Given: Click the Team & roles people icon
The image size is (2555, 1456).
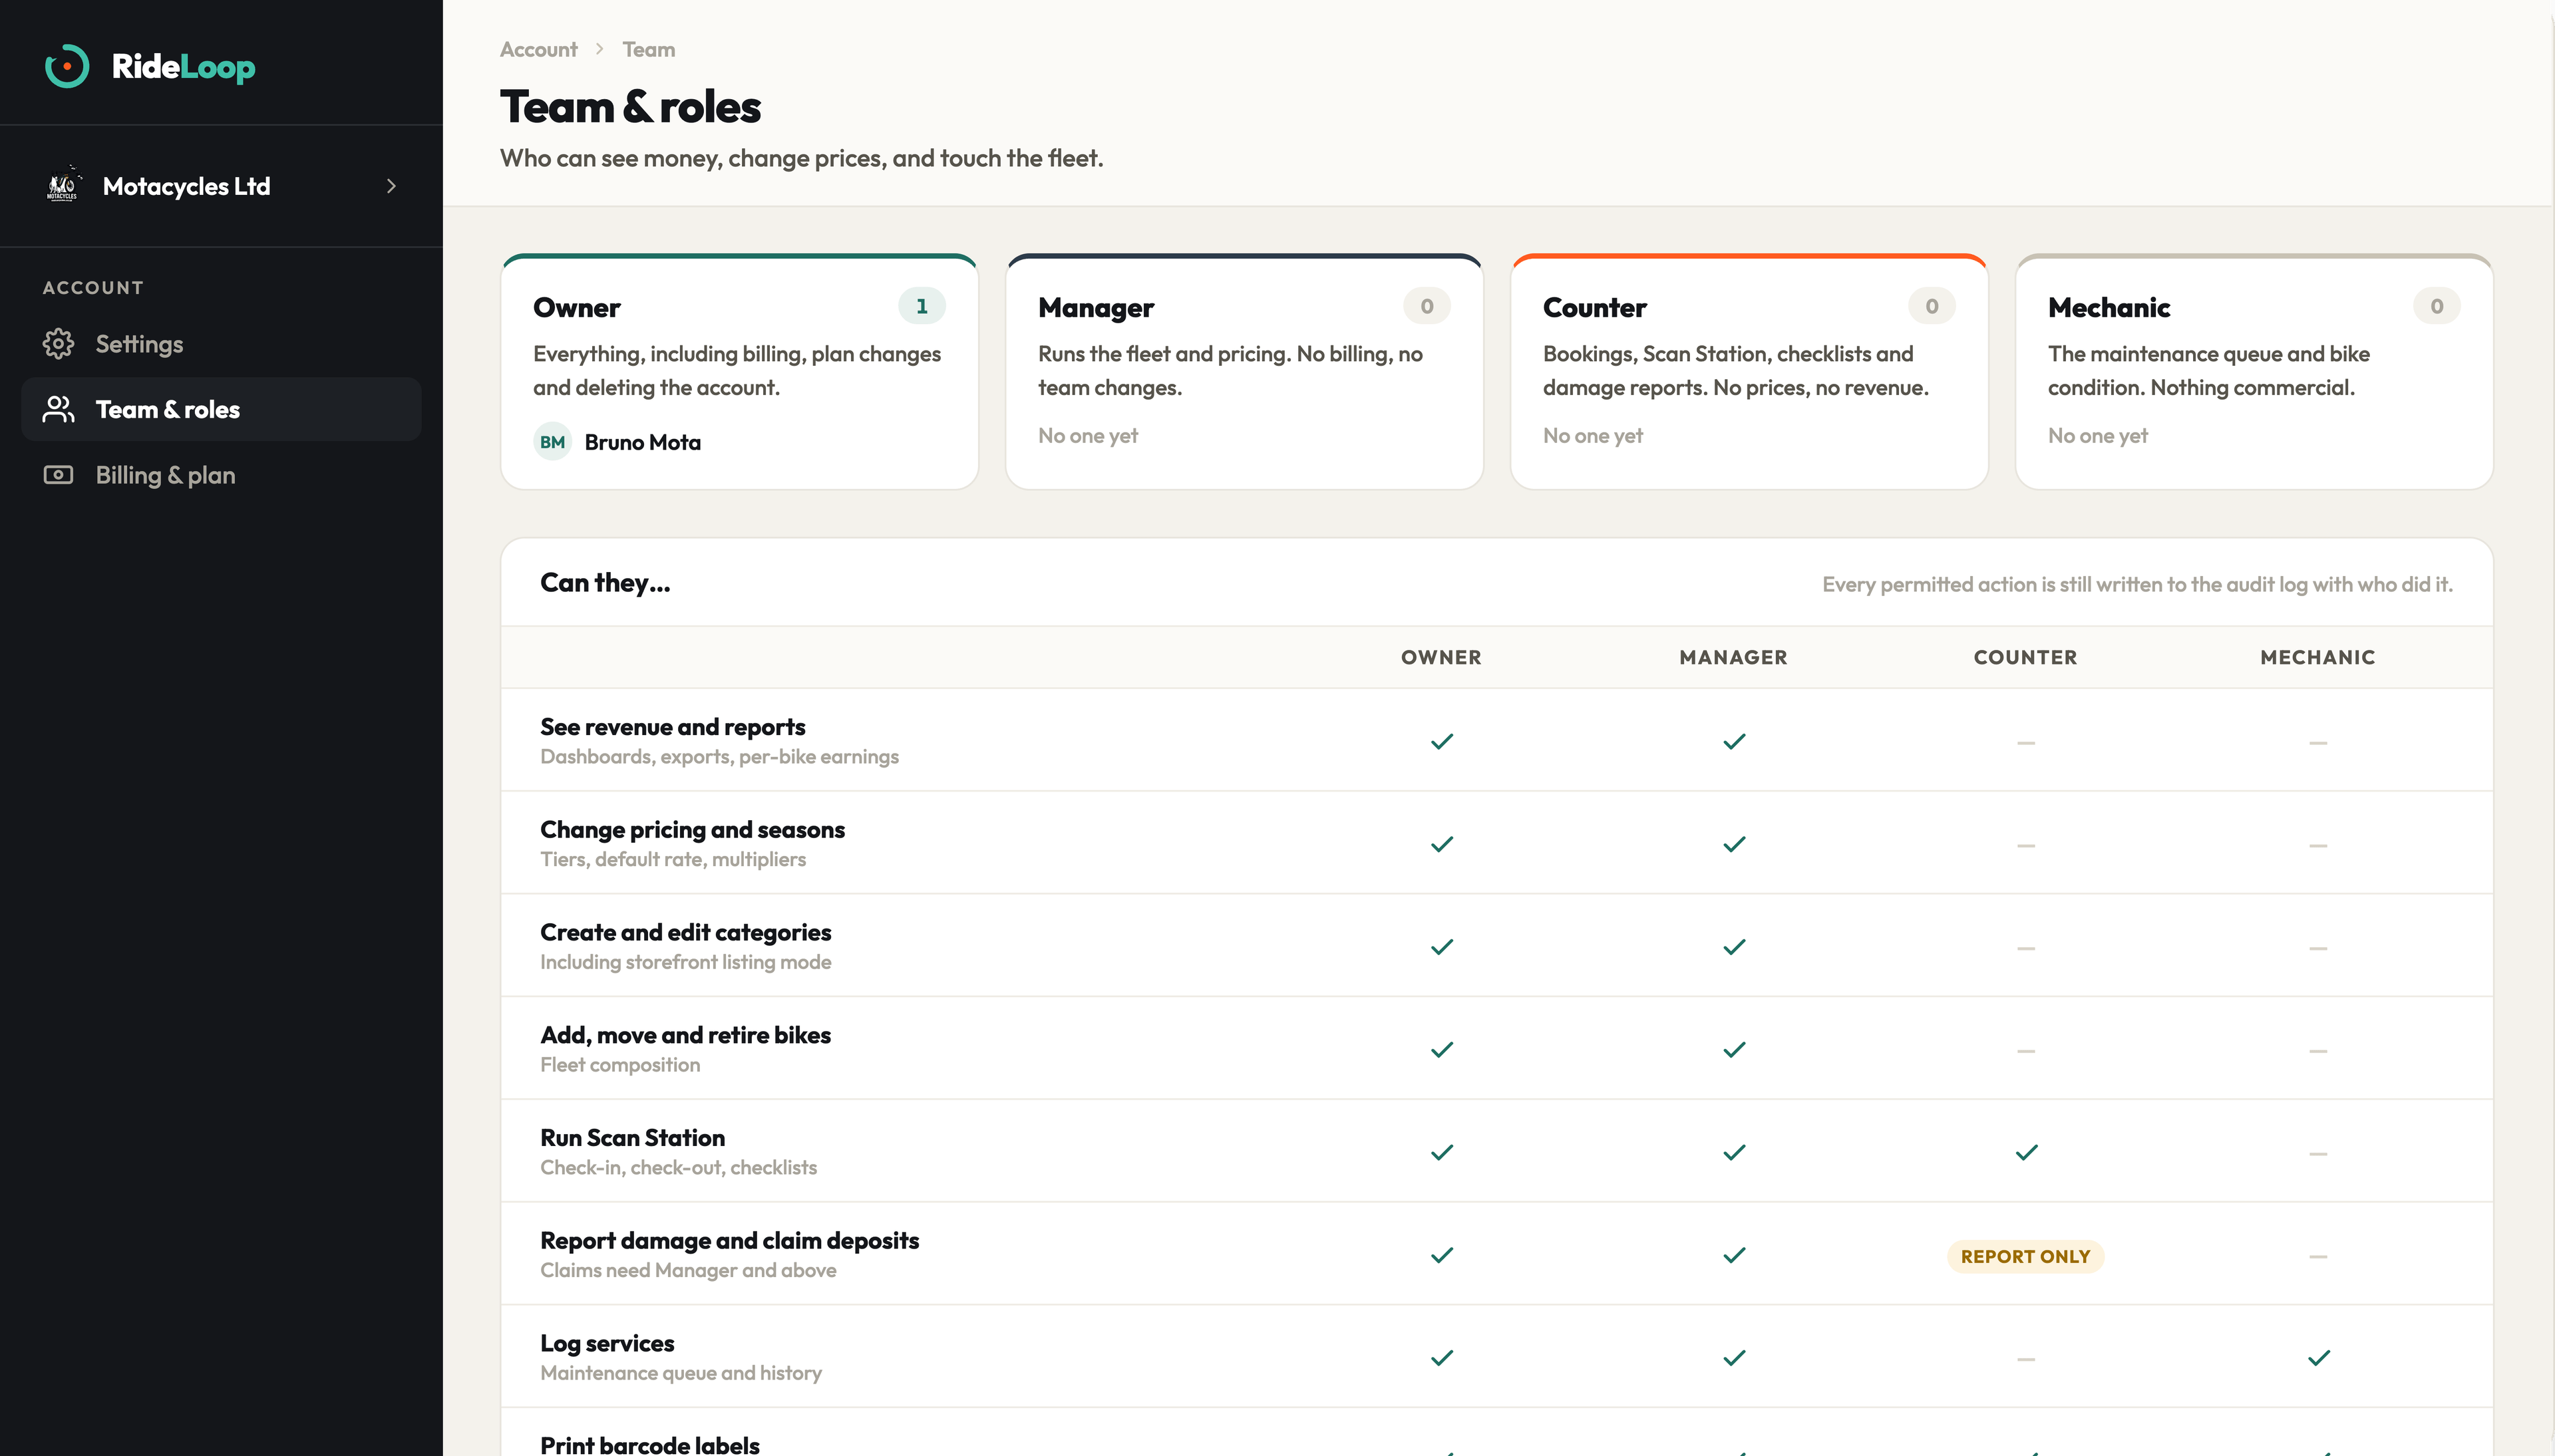Looking at the screenshot, I should coord(58,409).
